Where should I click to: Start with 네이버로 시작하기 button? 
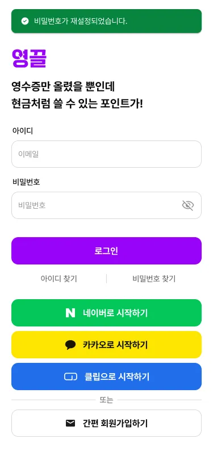click(x=106, y=313)
